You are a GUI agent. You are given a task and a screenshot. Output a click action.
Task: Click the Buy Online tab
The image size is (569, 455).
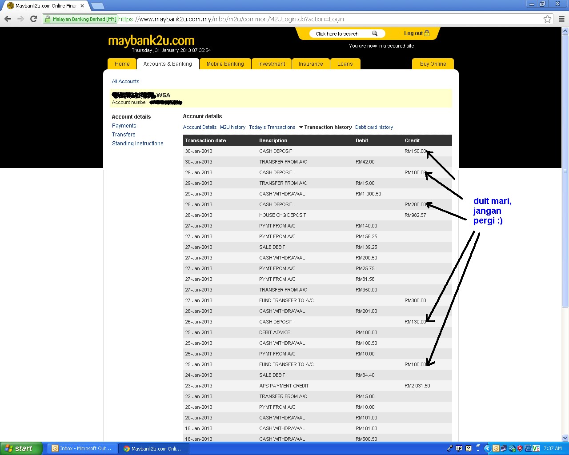pyautogui.click(x=433, y=64)
